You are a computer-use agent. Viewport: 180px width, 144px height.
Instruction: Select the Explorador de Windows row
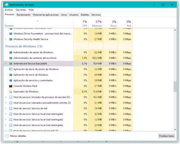[x=68, y=91]
